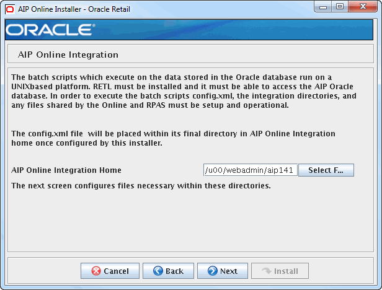Close the AIP Online Installer window

pos(363,7)
